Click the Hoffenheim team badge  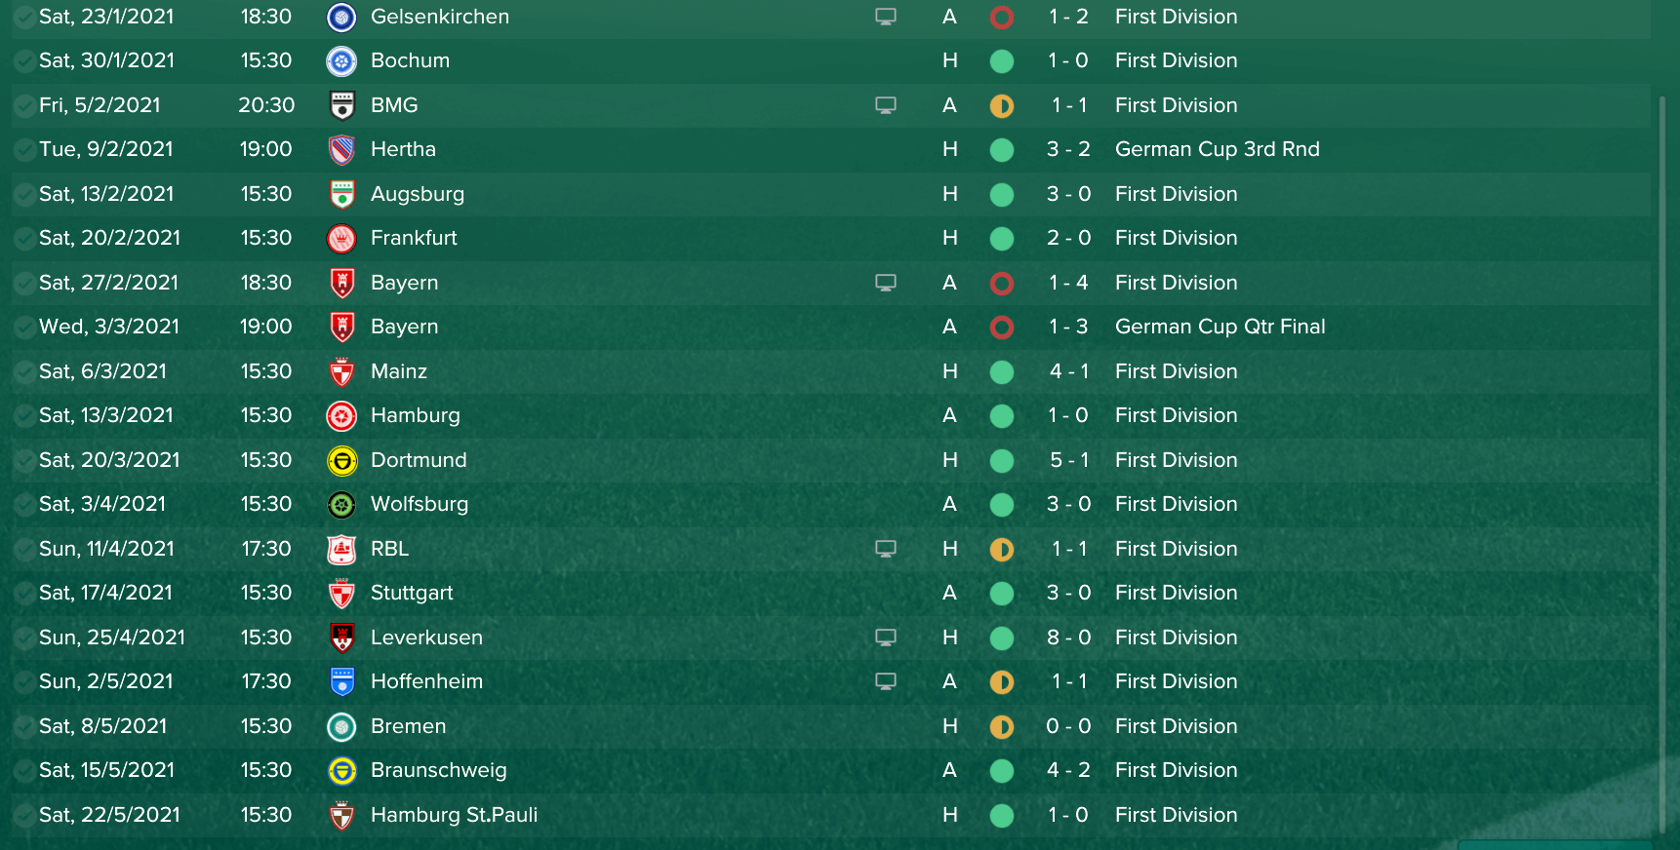(341, 682)
